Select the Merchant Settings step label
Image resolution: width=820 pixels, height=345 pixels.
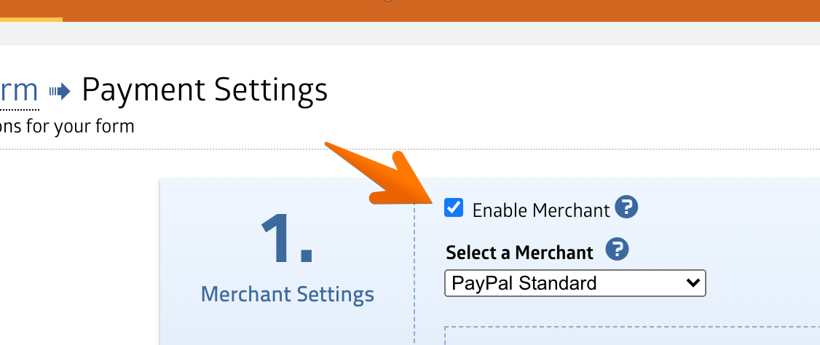tap(287, 295)
